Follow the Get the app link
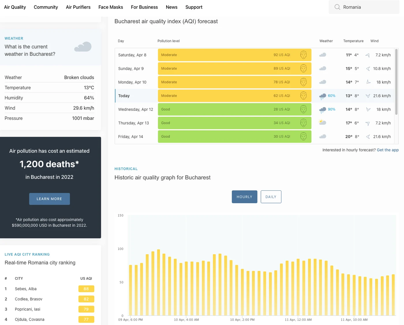The height and width of the screenshot is (325, 404). (388, 150)
